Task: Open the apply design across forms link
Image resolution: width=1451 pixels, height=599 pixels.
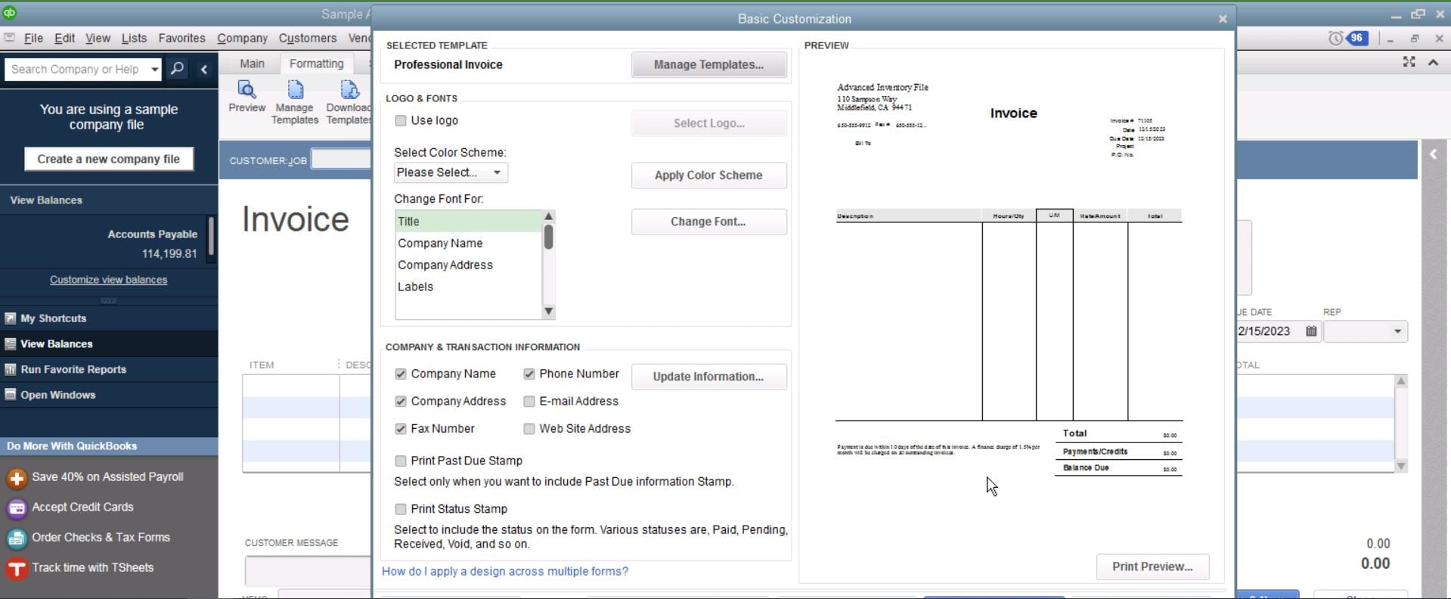Action: (504, 571)
